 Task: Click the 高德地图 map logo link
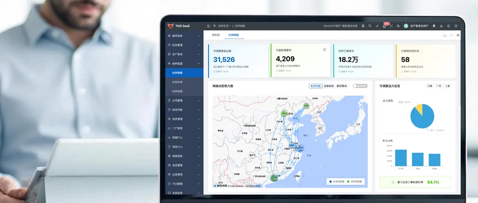coord(220,185)
